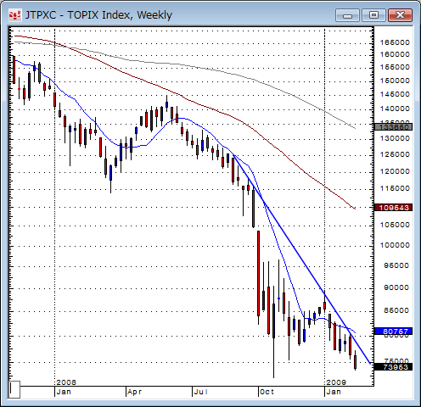Click the 165000 price axis label
This screenshot has width=421, height=407.
[395, 42]
